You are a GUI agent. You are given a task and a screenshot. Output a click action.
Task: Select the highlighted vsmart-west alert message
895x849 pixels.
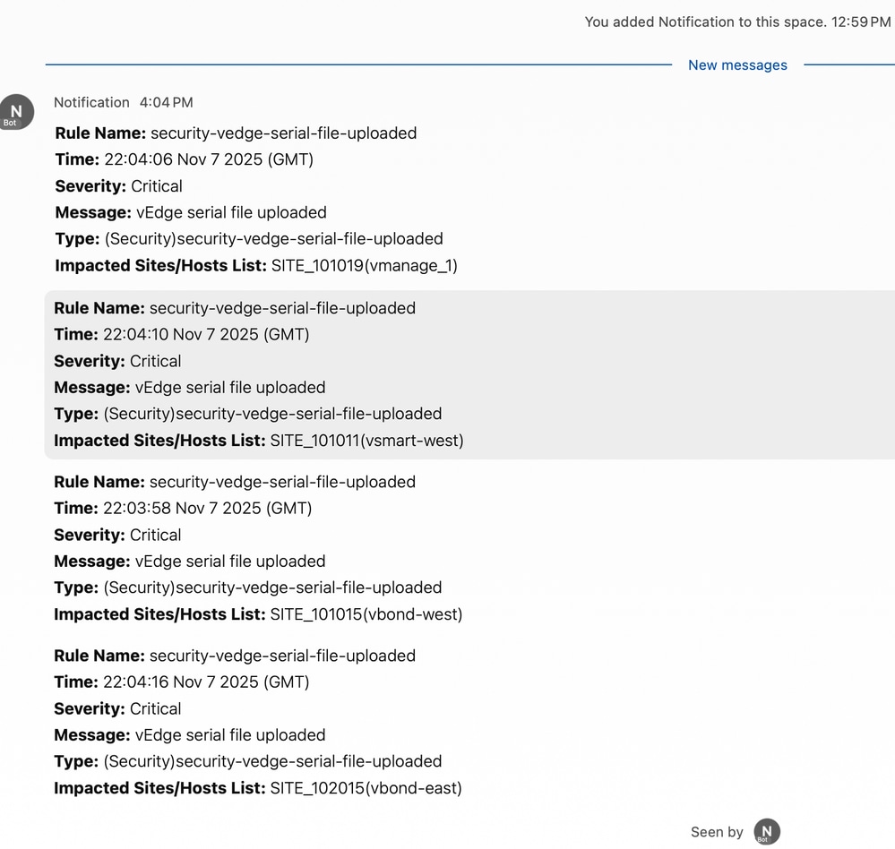[259, 373]
